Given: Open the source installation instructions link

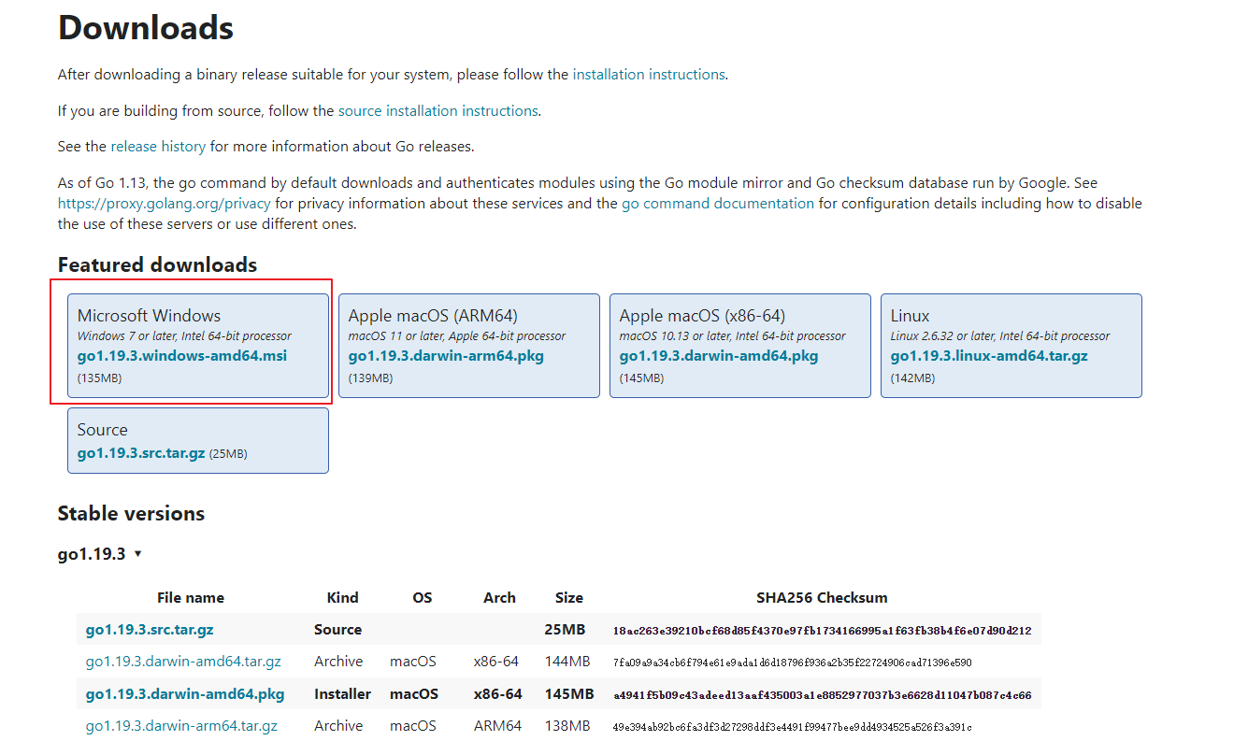Looking at the screenshot, I should click(x=438, y=111).
